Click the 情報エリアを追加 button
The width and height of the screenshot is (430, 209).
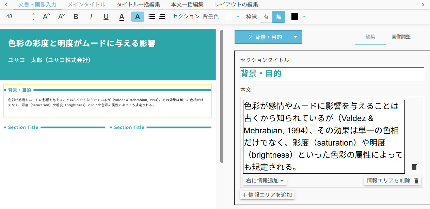(267, 195)
